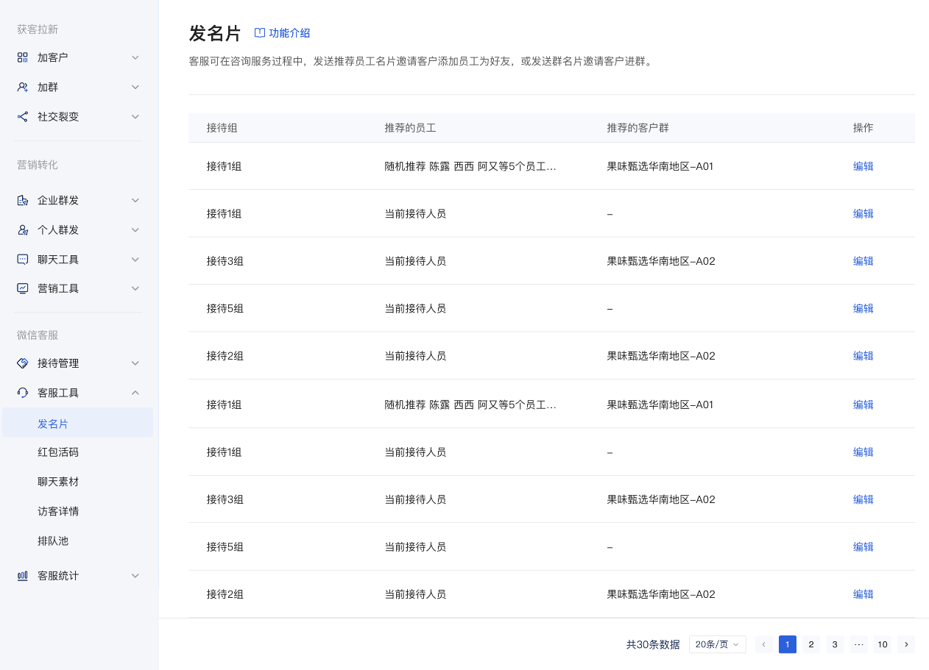Click the 接待管理 handshake icon
Image resolution: width=929 pixels, height=670 pixels.
pos(23,363)
